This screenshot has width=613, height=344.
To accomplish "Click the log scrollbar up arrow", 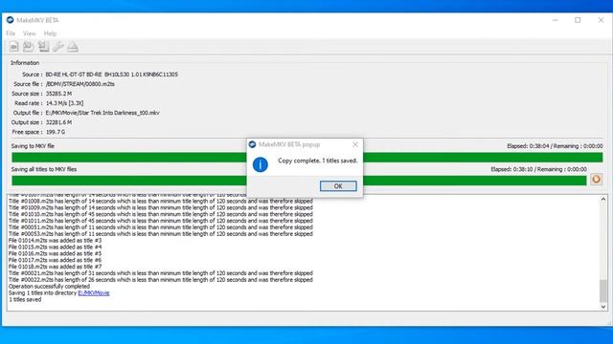I will pyautogui.click(x=603, y=199).
